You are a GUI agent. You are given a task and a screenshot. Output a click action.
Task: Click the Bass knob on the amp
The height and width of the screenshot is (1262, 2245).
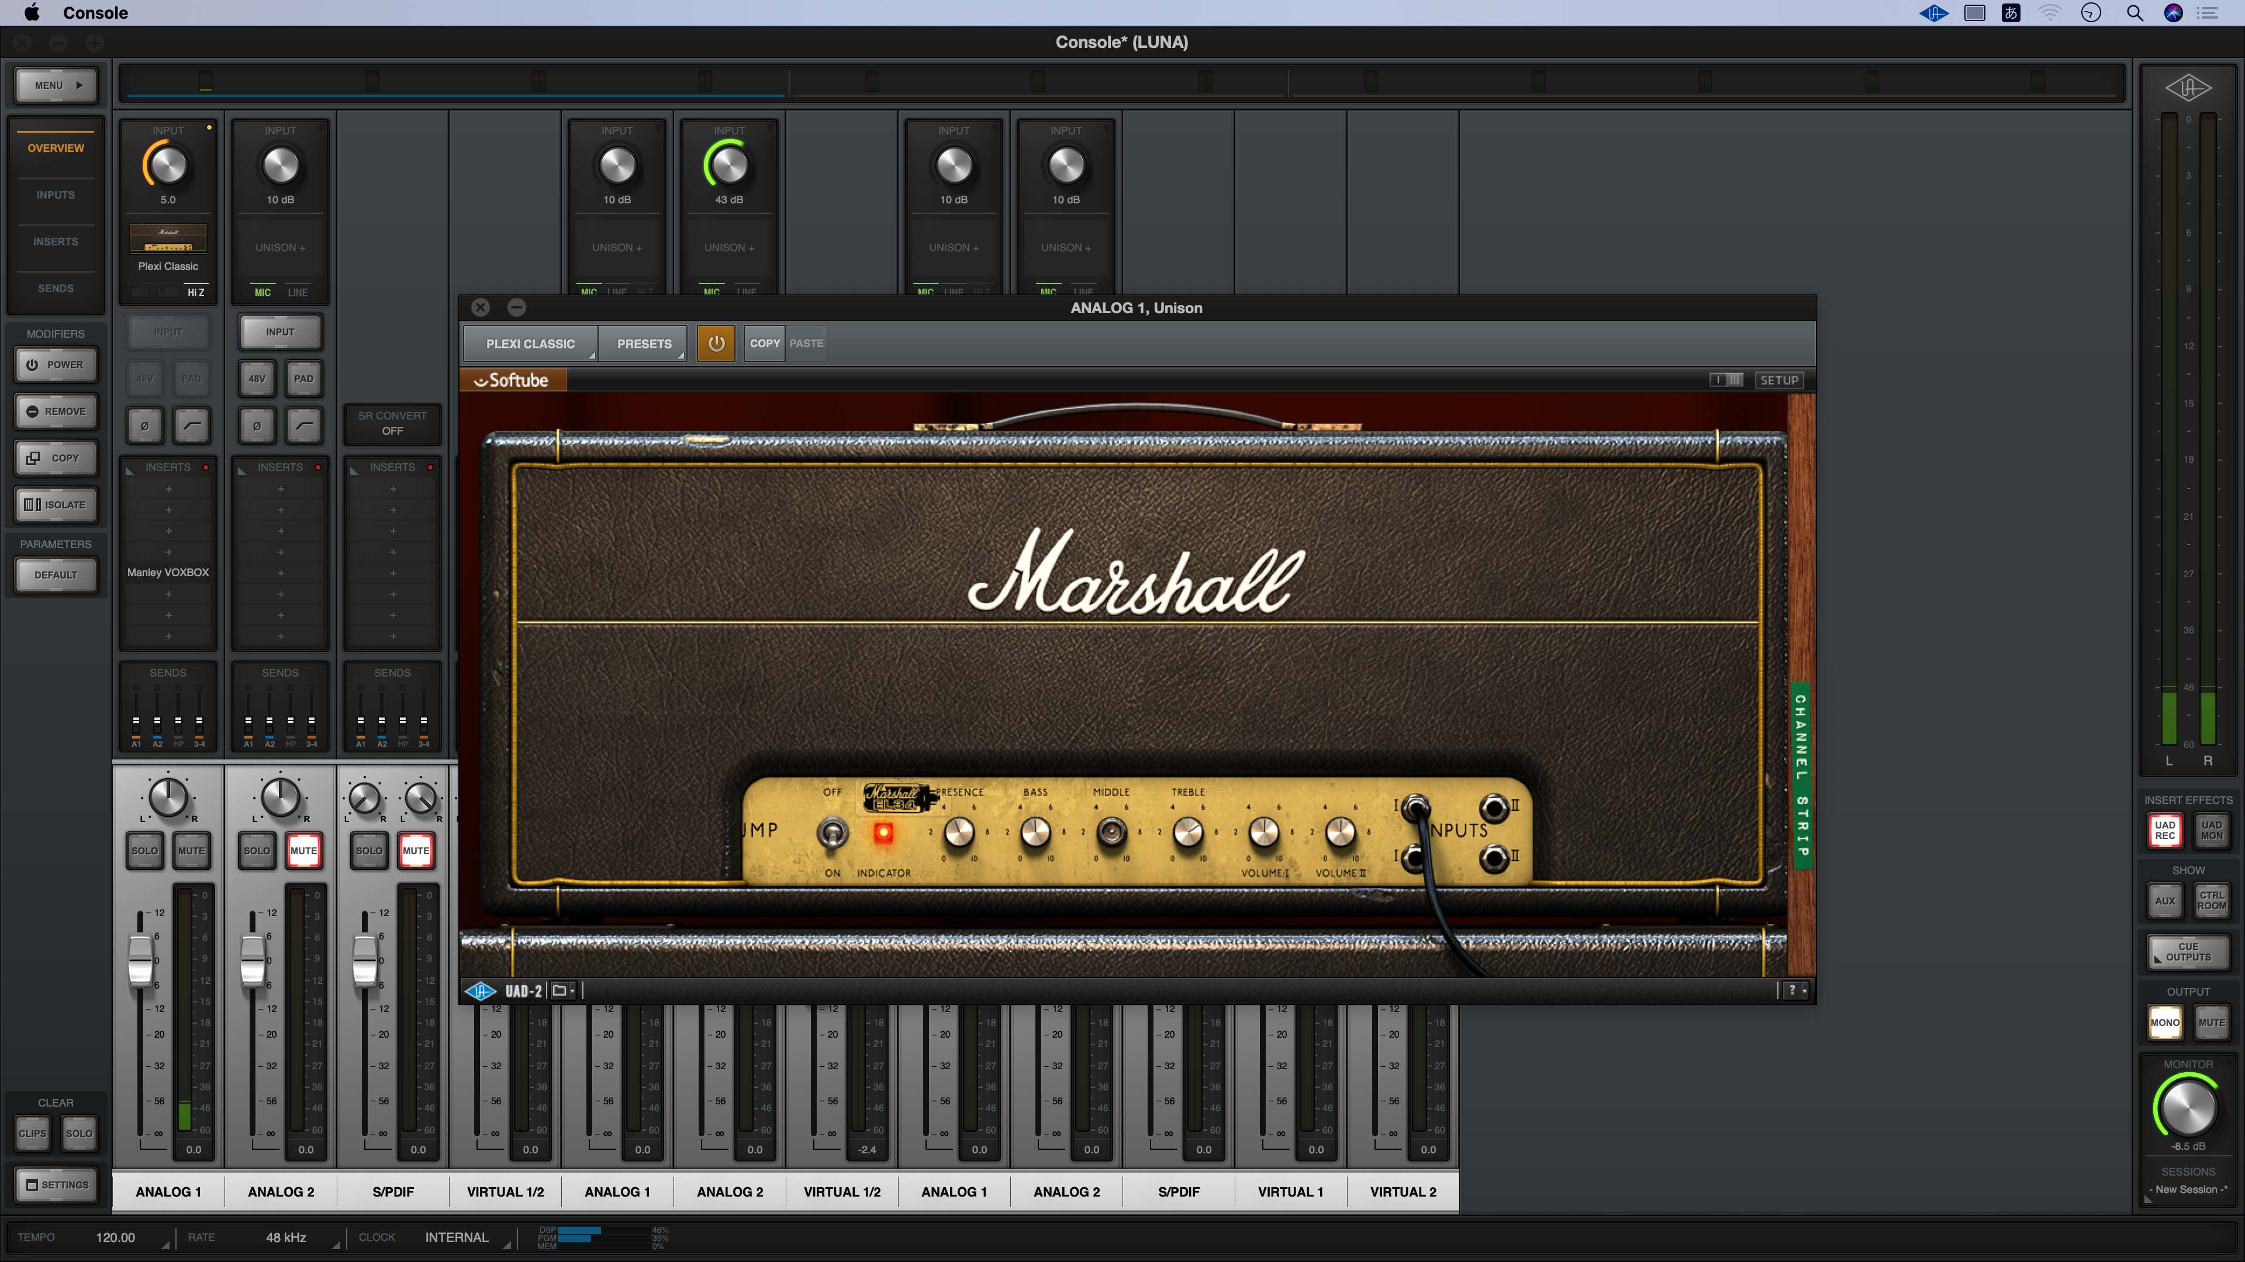[1035, 833]
